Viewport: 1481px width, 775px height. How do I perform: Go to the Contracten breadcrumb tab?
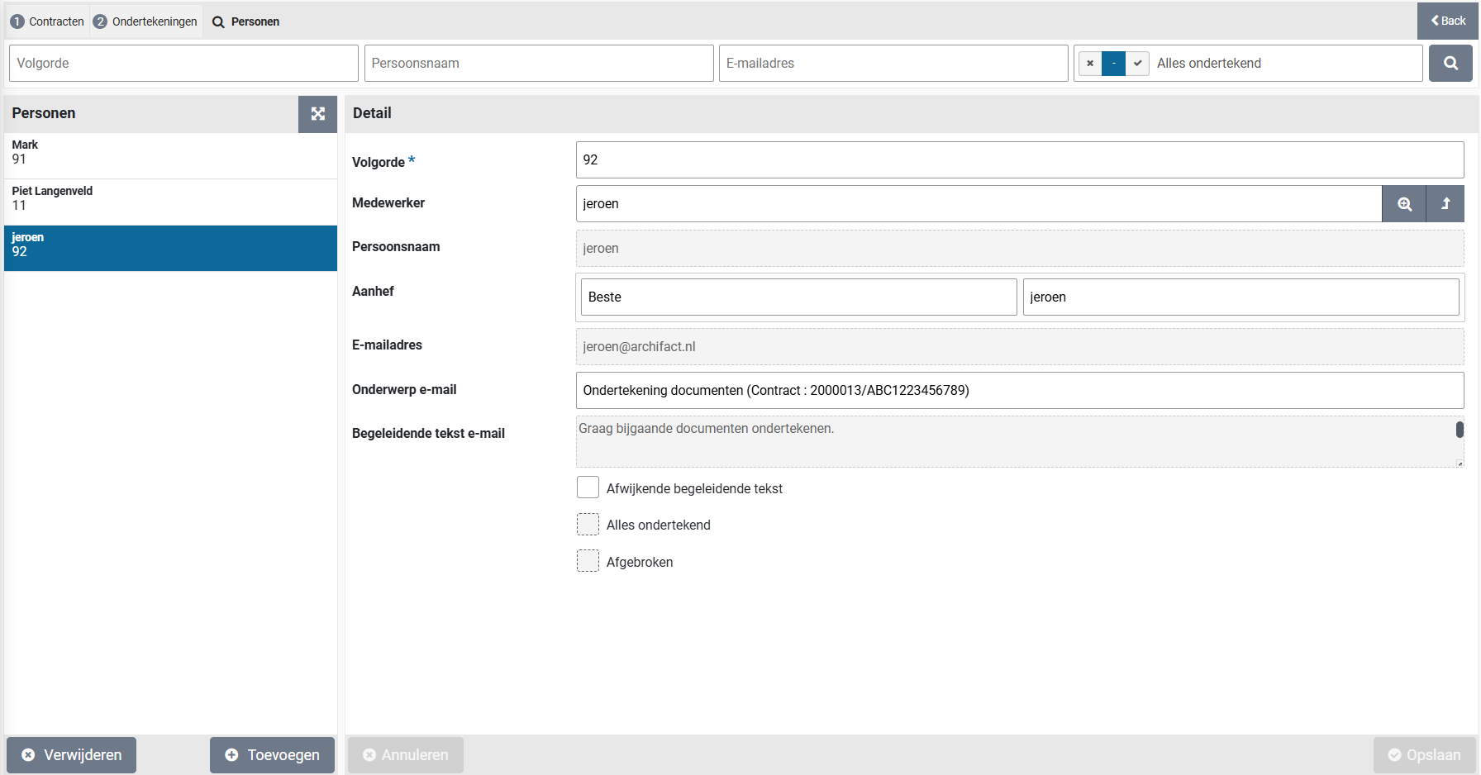pos(48,21)
